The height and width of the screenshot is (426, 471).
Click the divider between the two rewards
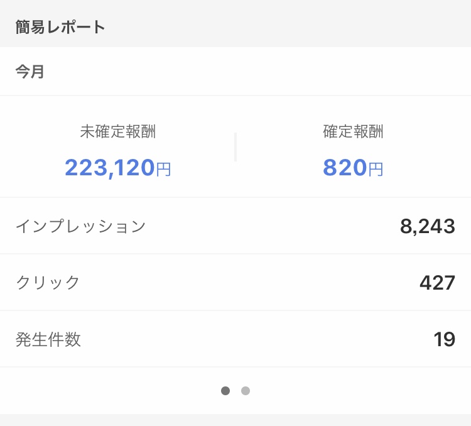[x=235, y=147]
